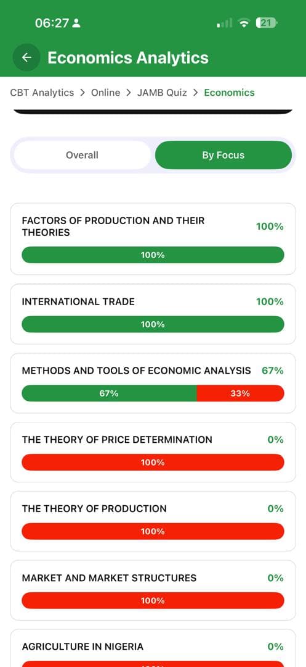
Task: Click the green 67% progress segment
Action: tap(109, 393)
